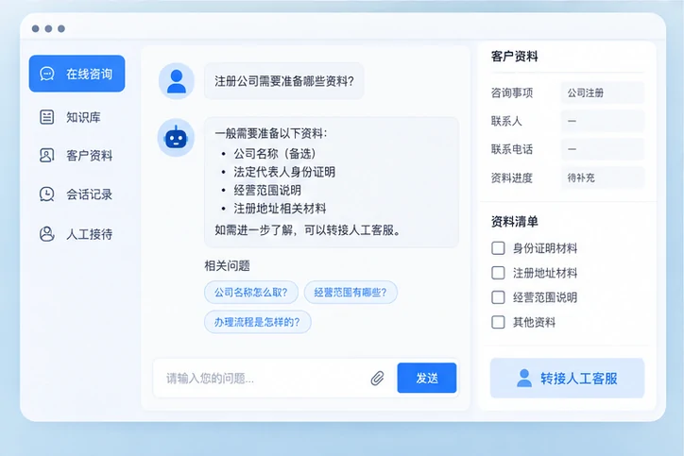Click the line 如需进一步了解，可以转接人工客服。
This screenshot has width=684, height=456.
[x=308, y=229]
